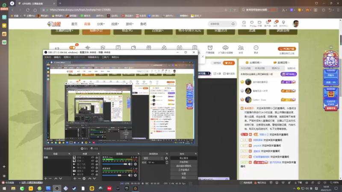Open the 滤镜 filters button above sources
This screenshot has width=342, height=192.
click(x=94, y=148)
